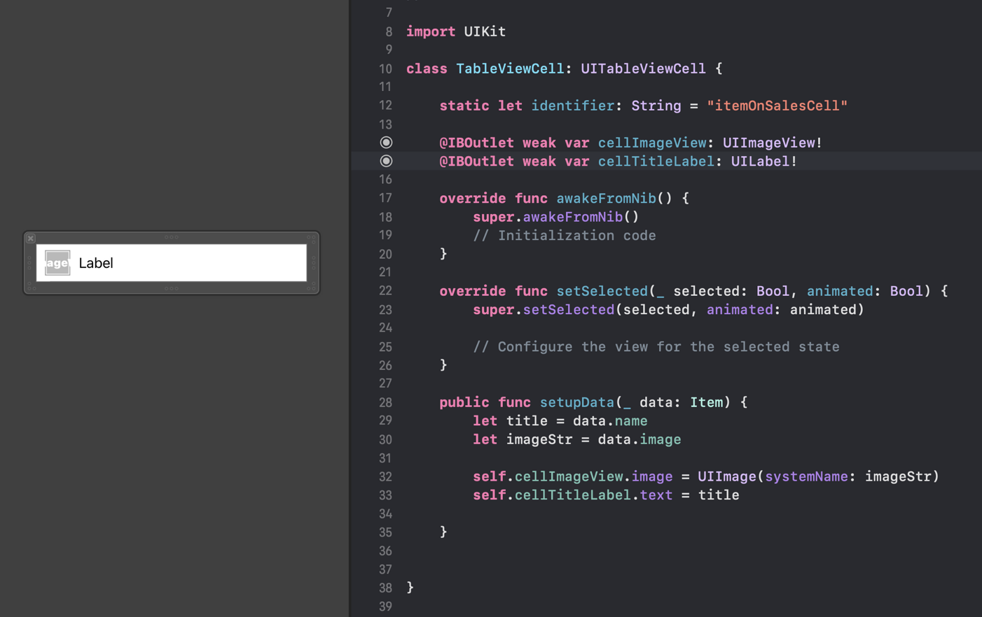
Task: Select the Label element in the cell
Action: tap(96, 263)
